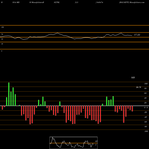Click the -22 value in the mini chart
149x149 pixels.
(x=96, y=141)
